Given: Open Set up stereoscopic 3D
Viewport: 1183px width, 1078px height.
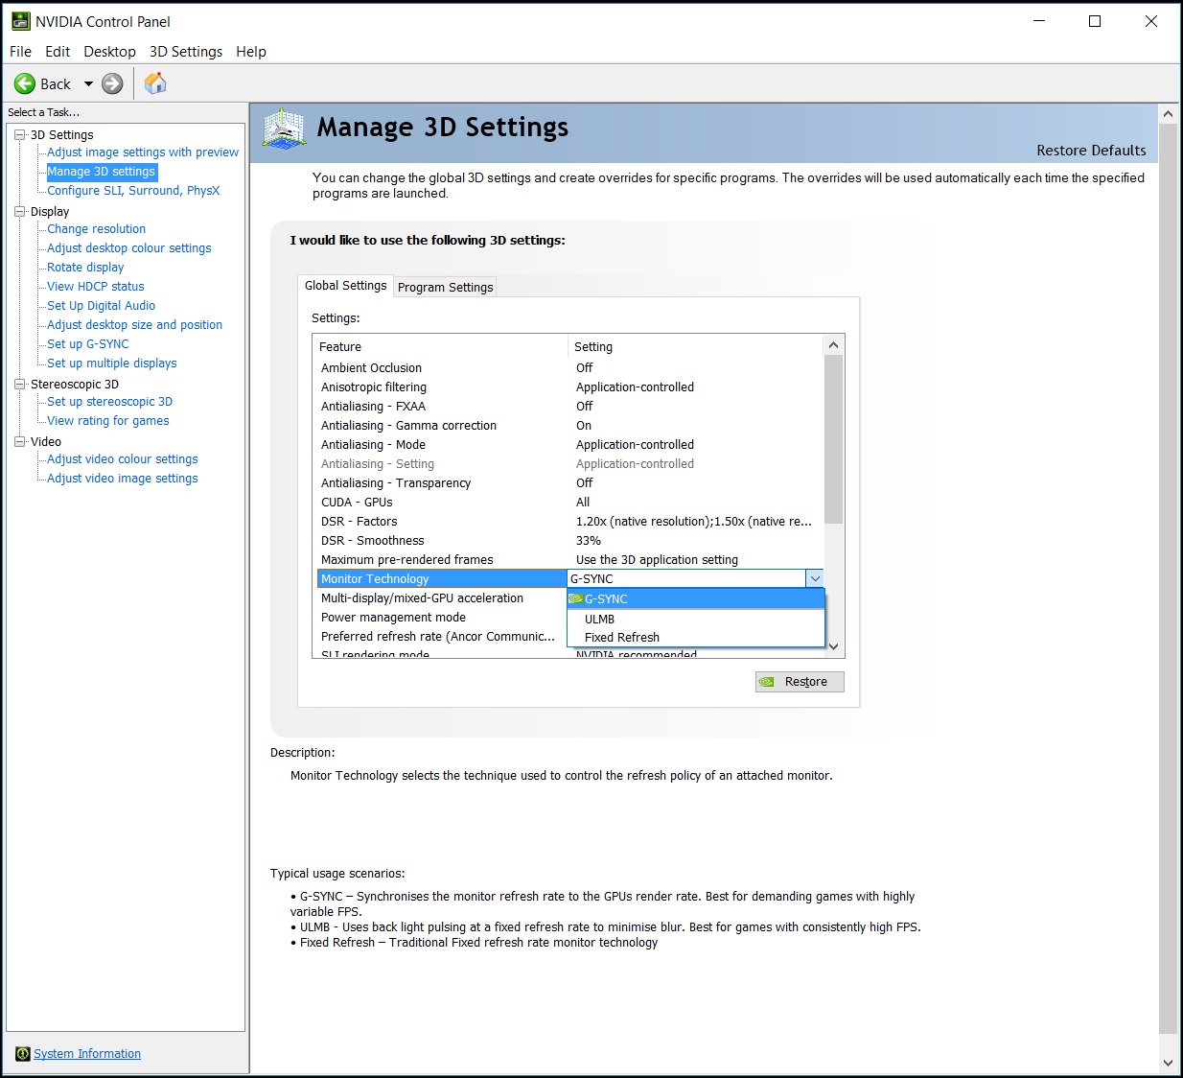Looking at the screenshot, I should click(x=110, y=402).
